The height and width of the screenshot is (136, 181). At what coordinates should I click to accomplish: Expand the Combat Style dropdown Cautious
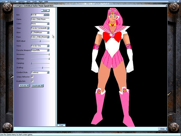[x=48, y=73]
